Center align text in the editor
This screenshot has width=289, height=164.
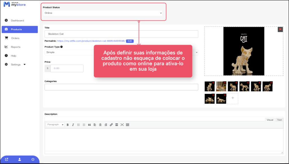[100, 125]
